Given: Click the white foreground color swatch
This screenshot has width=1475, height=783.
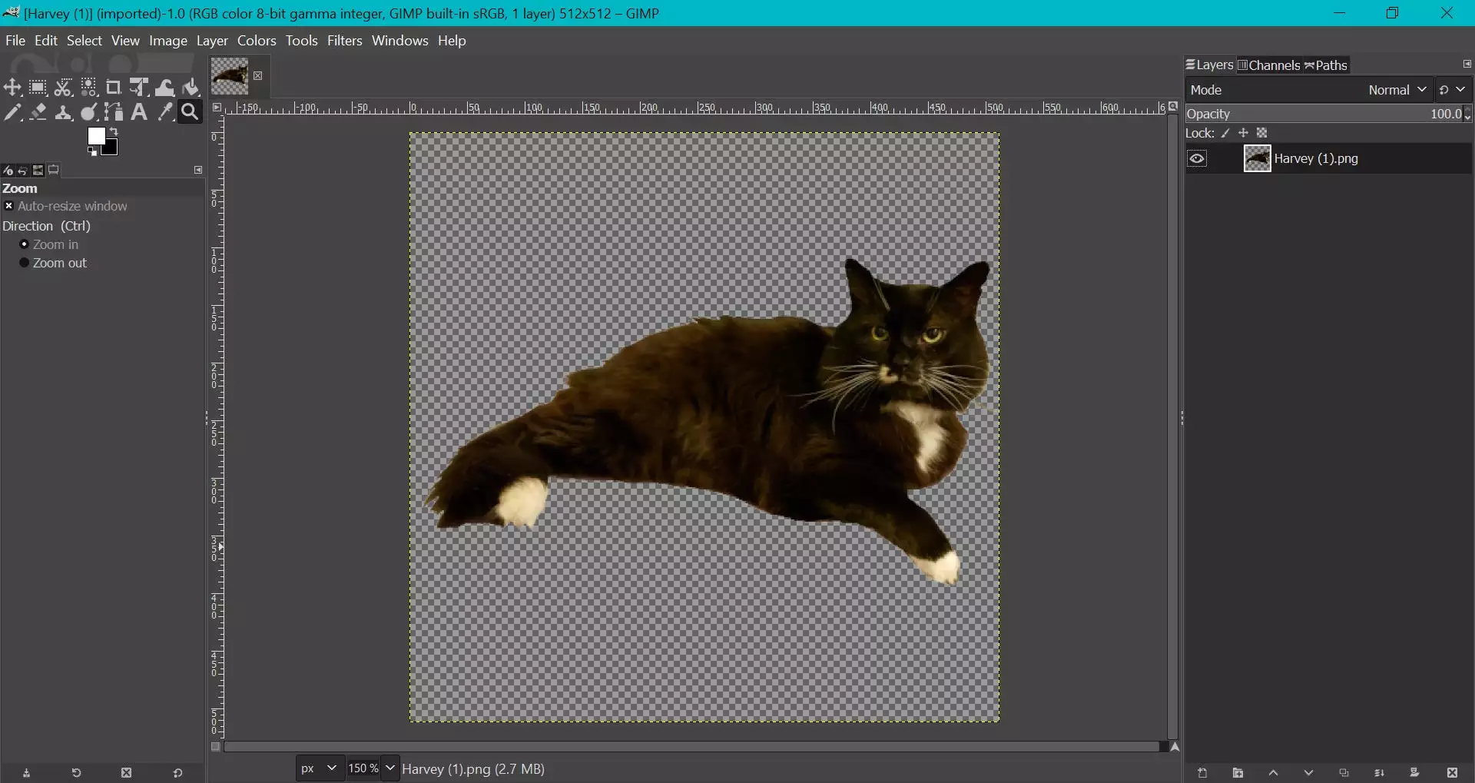Looking at the screenshot, I should coord(96,136).
